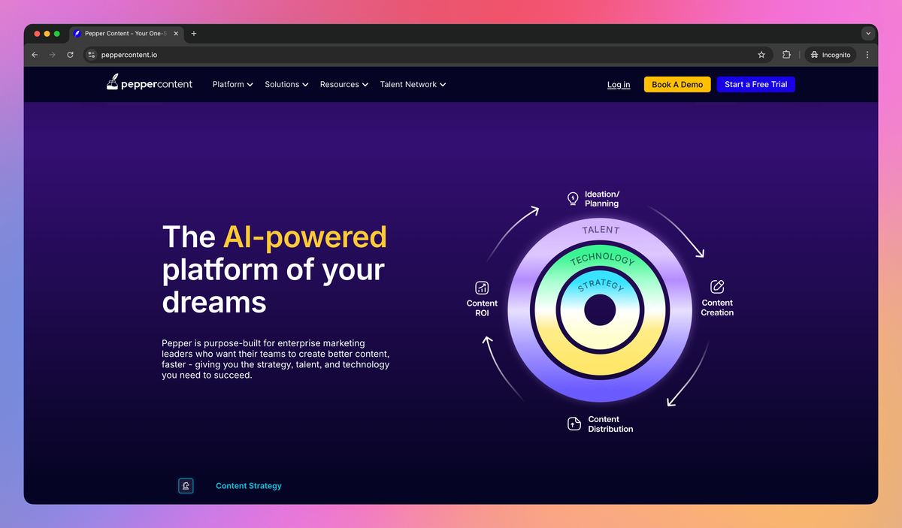Image resolution: width=902 pixels, height=528 pixels.
Task: Click the Content Creation pencil icon
Action: tap(717, 286)
